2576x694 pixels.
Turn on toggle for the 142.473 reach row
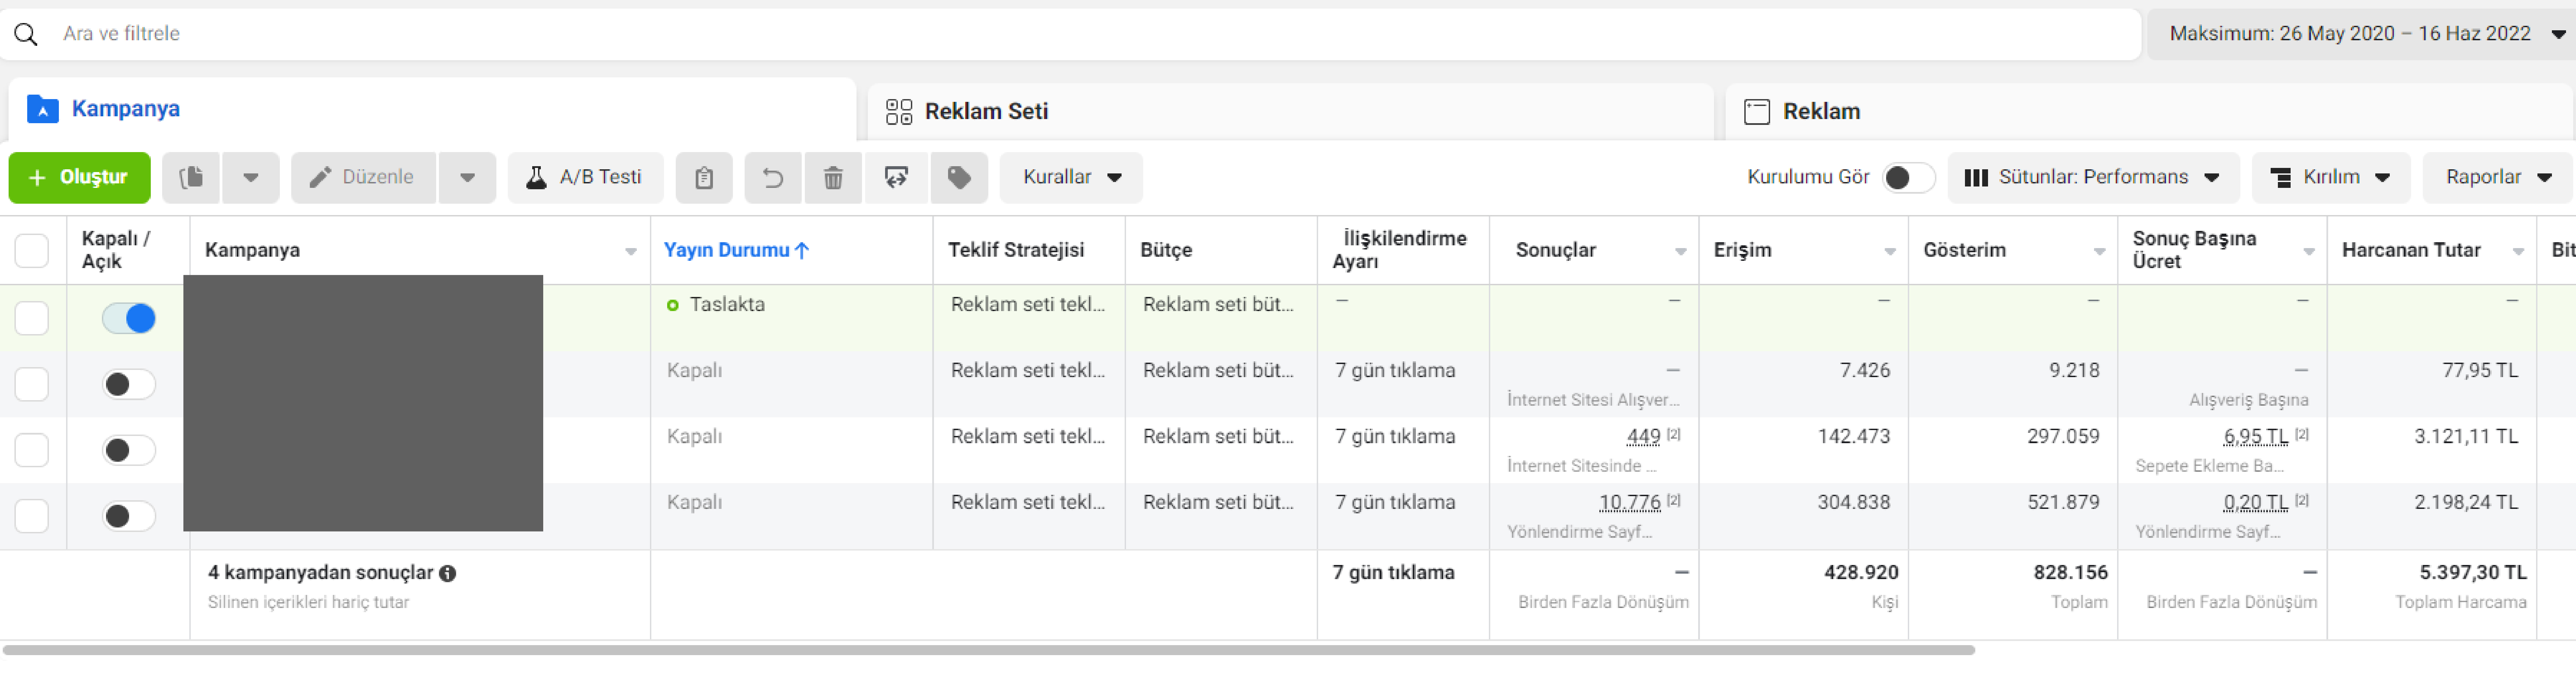129,450
